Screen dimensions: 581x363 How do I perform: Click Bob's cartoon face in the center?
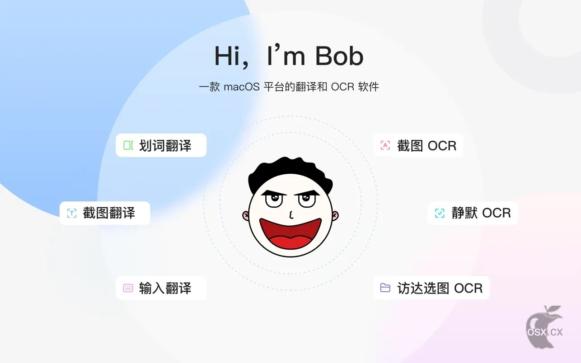[290, 207]
